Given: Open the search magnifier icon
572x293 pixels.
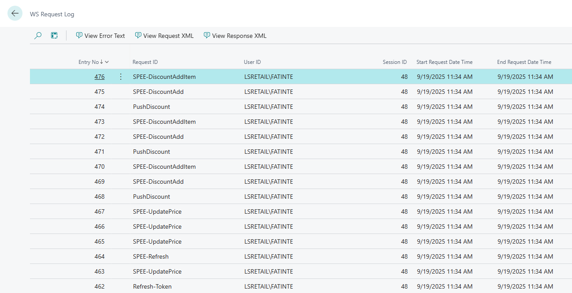Looking at the screenshot, I should (38, 36).
